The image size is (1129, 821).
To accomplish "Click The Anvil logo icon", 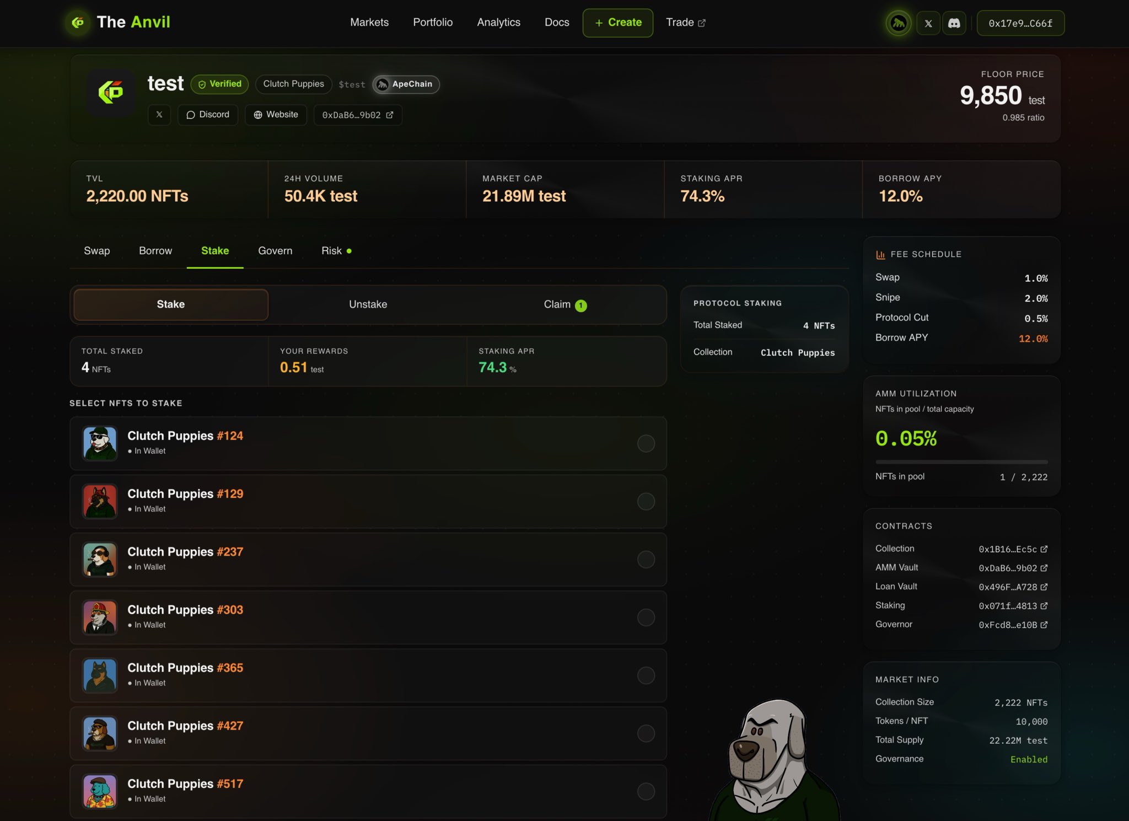I will (78, 23).
